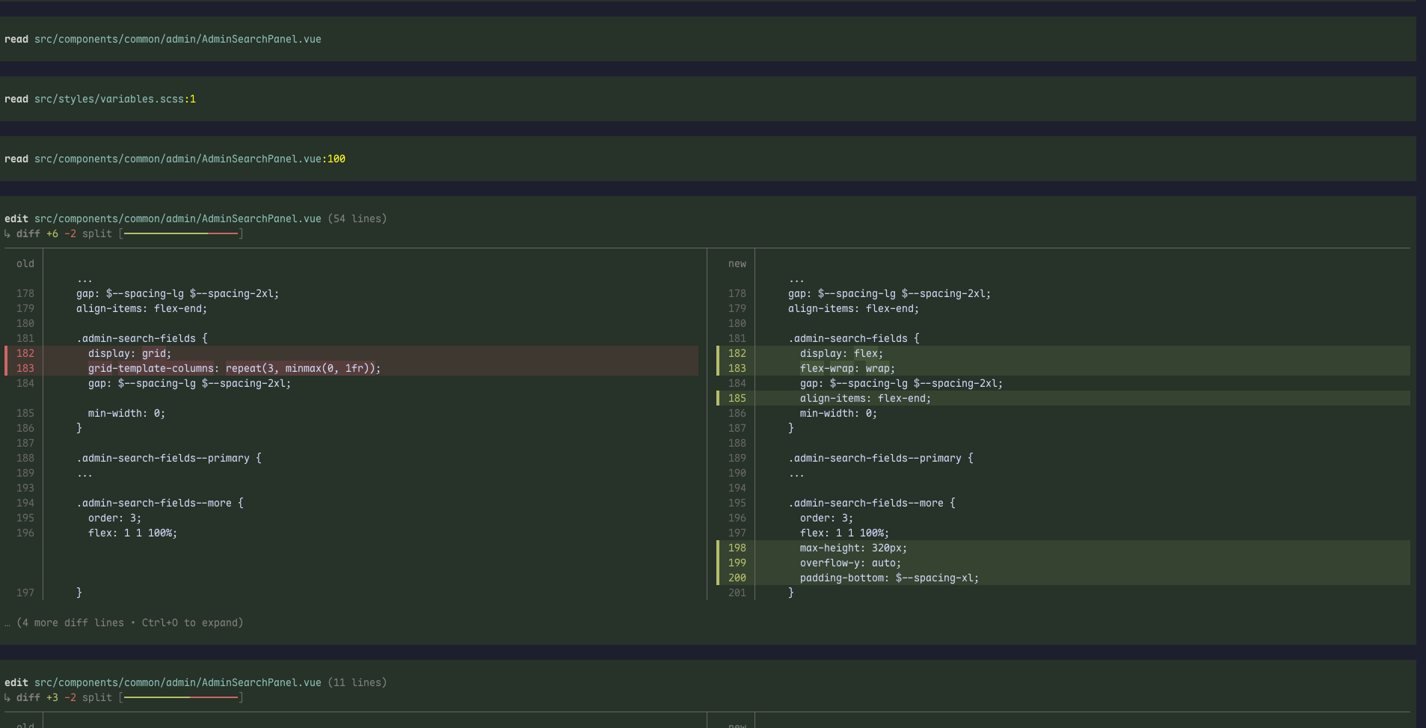1426x728 pixels.
Task: Click line number 201 in the new pane gutter
Action: (737, 593)
